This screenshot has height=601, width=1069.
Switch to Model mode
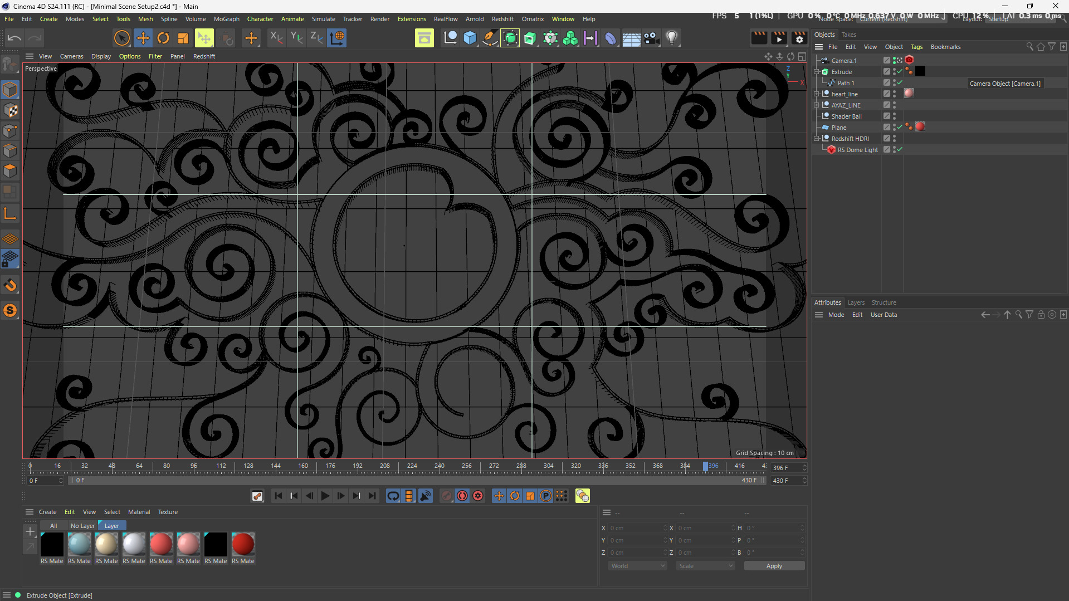pos(10,90)
